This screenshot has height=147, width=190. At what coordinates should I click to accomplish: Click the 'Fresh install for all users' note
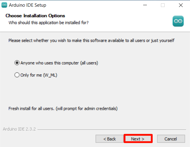[63, 108]
